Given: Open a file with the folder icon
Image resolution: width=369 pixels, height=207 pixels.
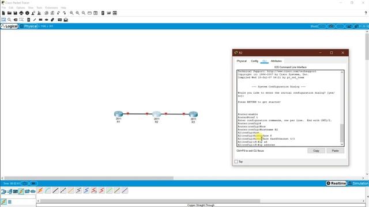Looking at the screenshot, I should [9, 13].
